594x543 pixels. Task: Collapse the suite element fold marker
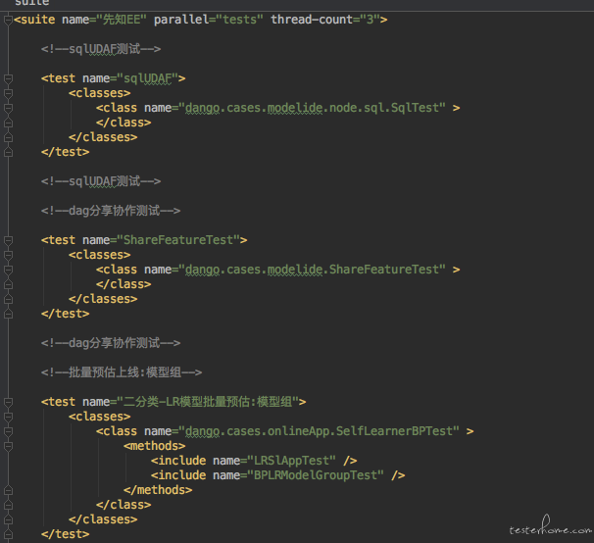(x=8, y=20)
